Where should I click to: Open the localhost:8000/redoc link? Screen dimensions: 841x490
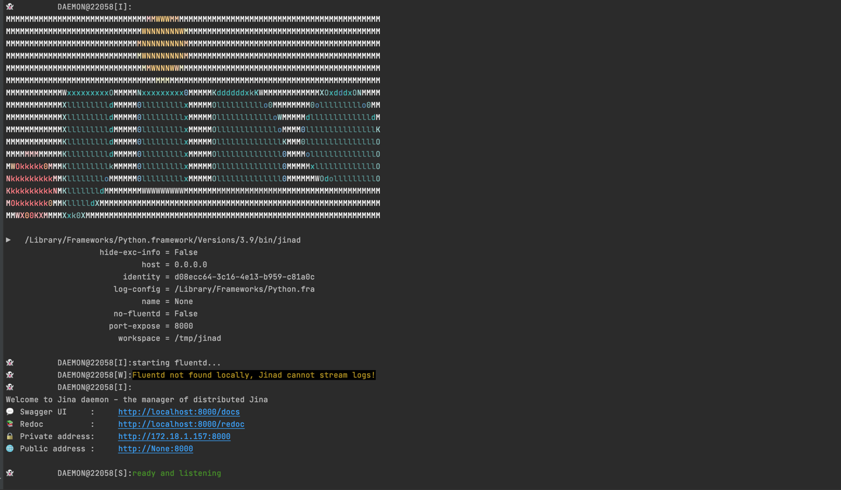[x=181, y=425]
